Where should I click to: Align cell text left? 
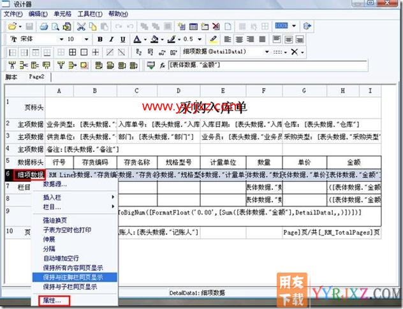coord(227,39)
